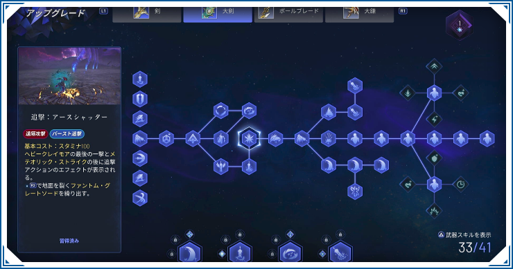513x269 pixels.
Task: Select the ground eruption node in main row
Action: pos(329,139)
